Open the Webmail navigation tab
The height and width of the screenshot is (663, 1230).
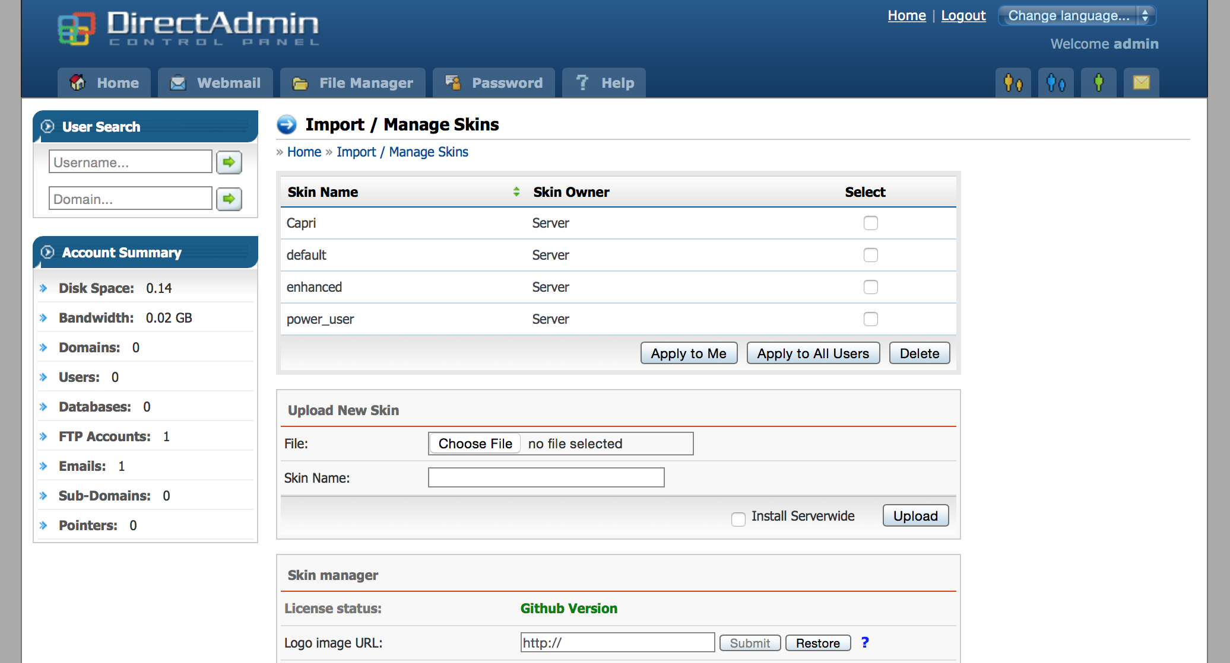click(x=215, y=82)
